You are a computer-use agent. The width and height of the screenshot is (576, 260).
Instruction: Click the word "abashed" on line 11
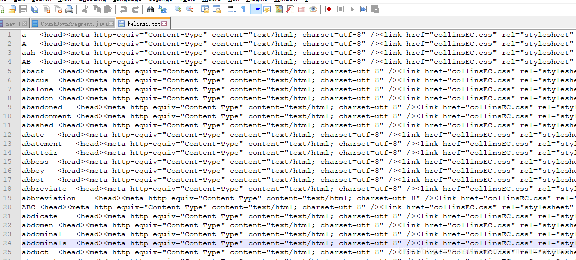tap(37, 125)
